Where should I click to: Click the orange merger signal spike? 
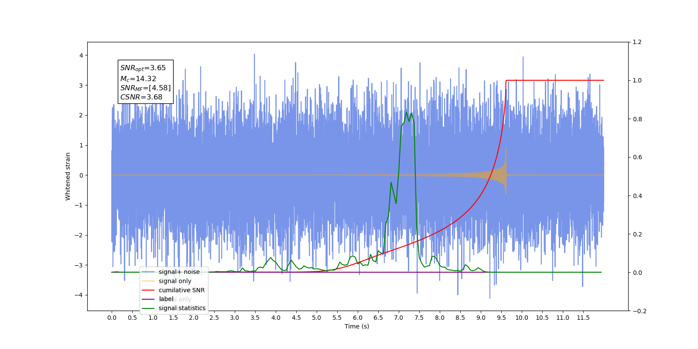coord(506,171)
